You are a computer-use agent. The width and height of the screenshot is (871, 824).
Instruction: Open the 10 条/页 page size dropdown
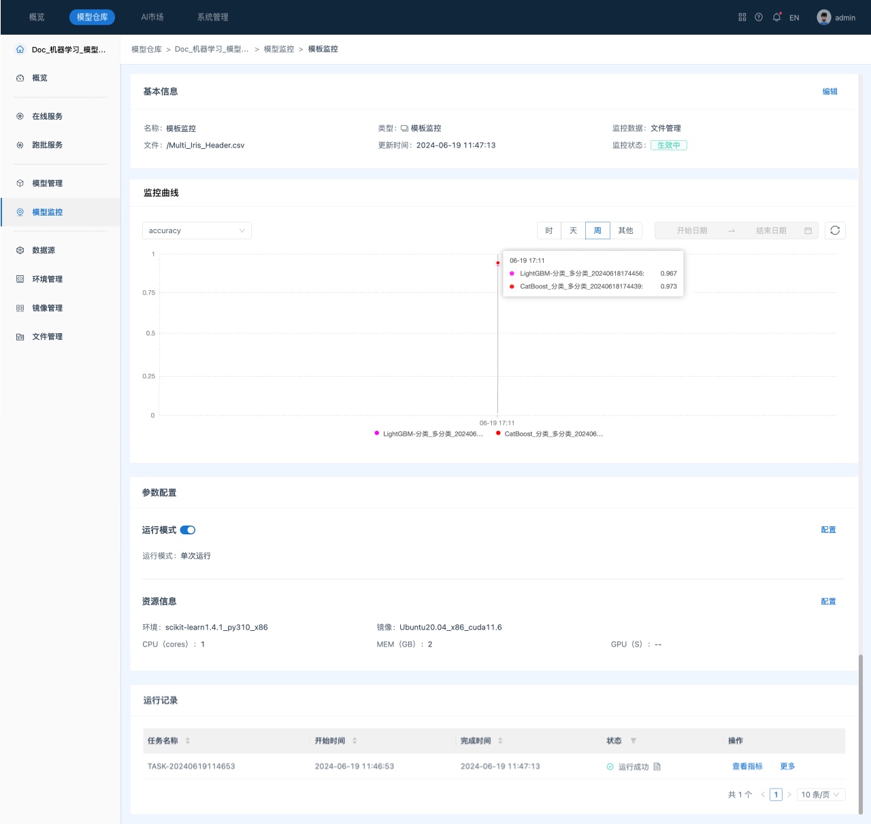pos(821,795)
